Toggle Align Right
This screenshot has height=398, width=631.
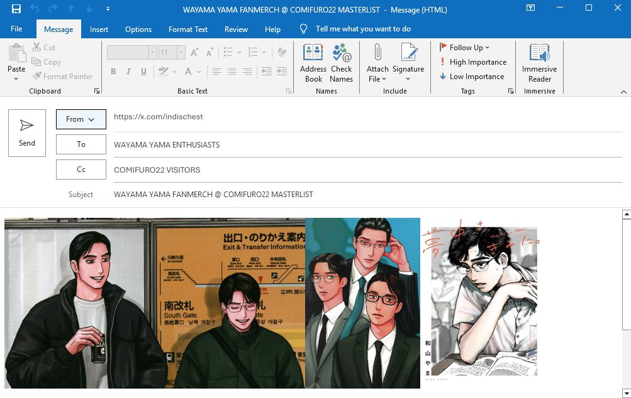[247, 72]
